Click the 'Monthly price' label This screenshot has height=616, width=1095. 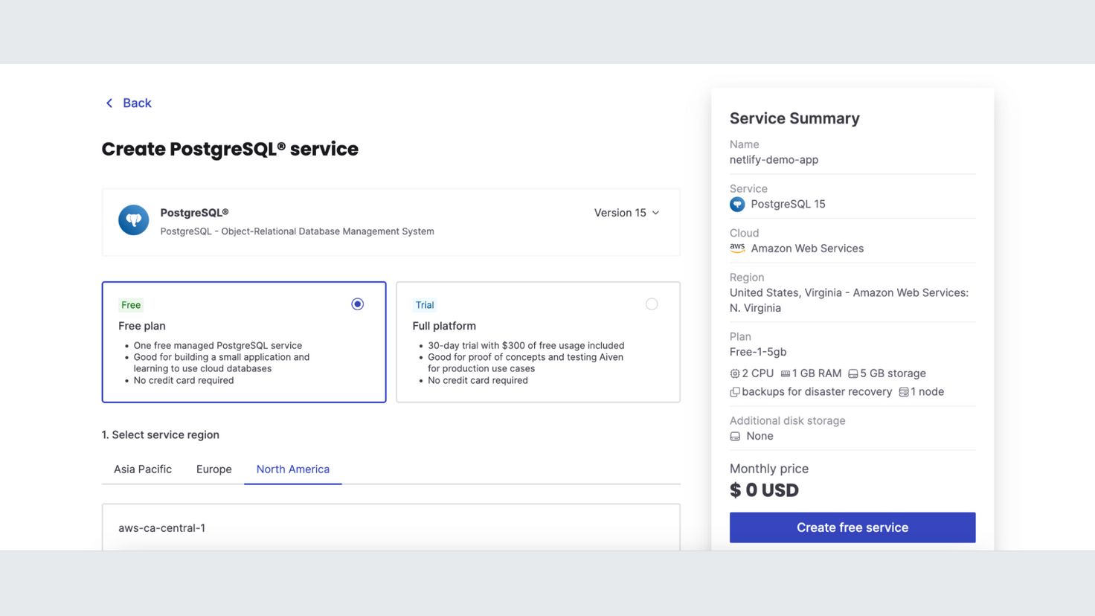pyautogui.click(x=769, y=469)
